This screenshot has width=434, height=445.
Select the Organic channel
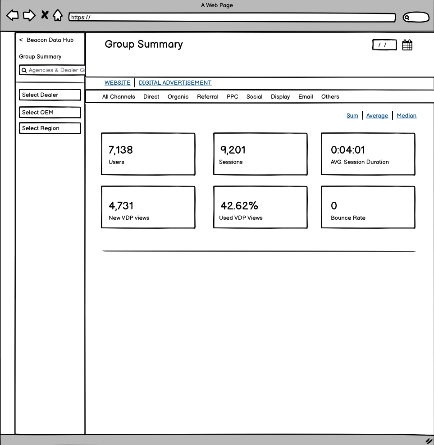click(x=178, y=97)
